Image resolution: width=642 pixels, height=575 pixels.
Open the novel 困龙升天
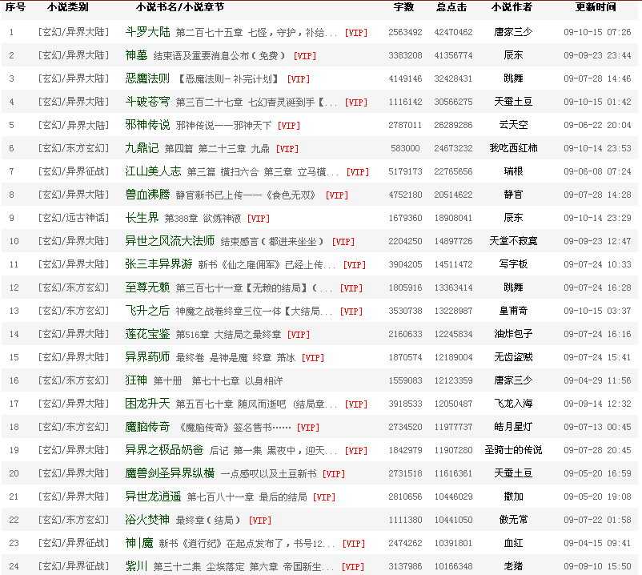click(x=147, y=404)
